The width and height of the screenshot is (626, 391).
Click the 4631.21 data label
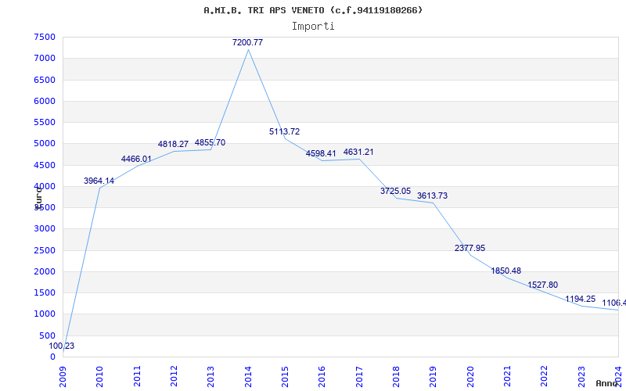click(358, 152)
